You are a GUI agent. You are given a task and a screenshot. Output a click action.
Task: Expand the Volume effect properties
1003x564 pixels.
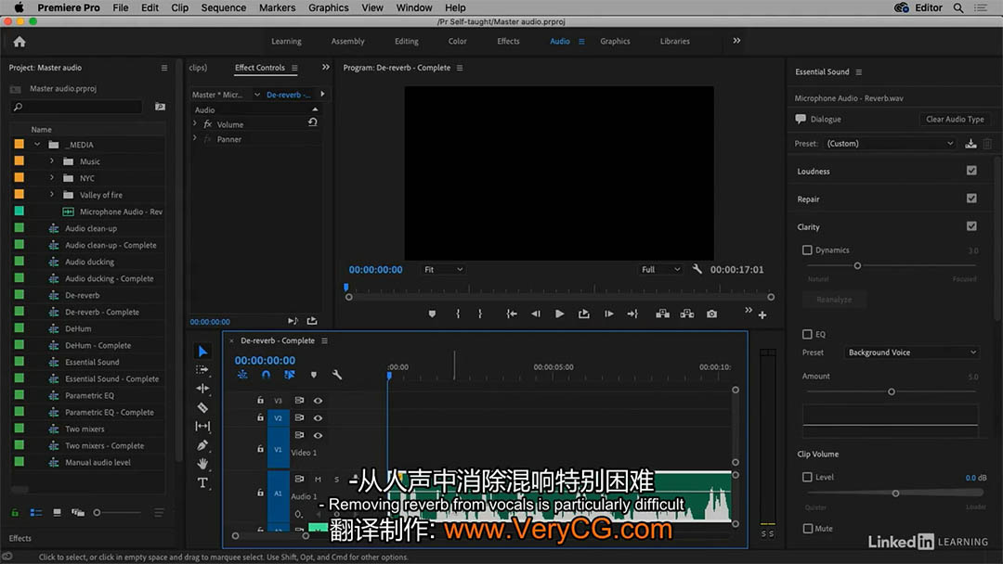pos(195,124)
